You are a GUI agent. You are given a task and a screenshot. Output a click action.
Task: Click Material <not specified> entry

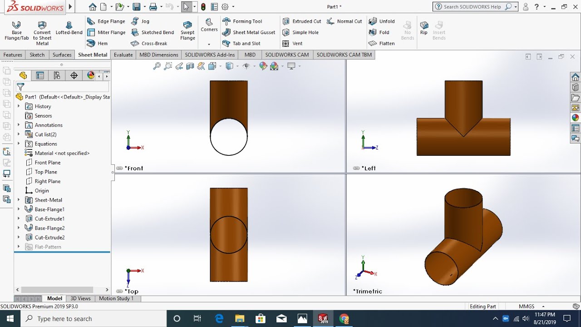coord(57,153)
